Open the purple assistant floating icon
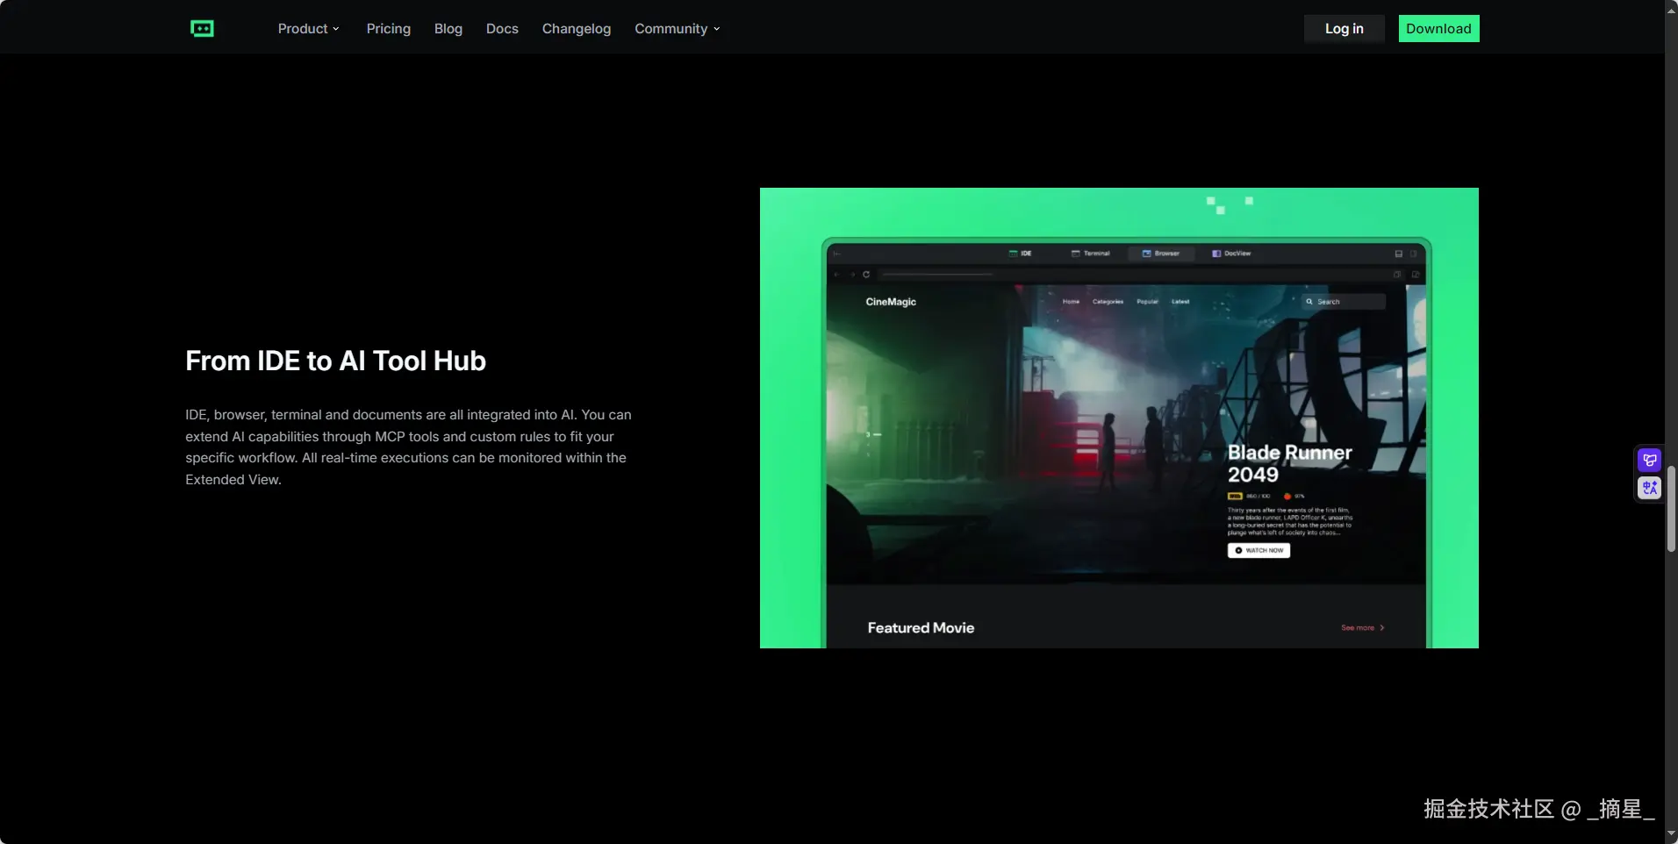The image size is (1678, 844). point(1650,460)
